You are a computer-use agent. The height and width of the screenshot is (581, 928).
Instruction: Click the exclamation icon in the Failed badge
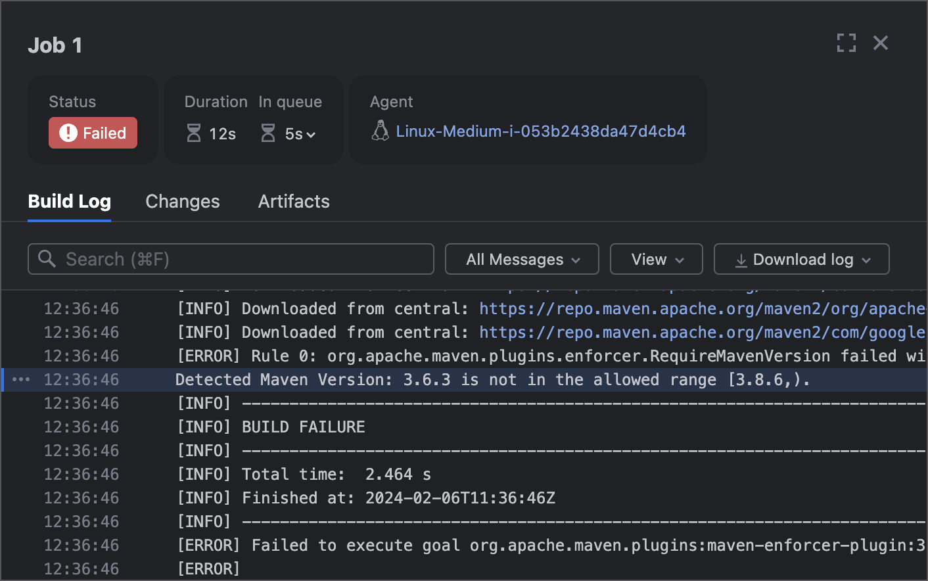click(68, 132)
